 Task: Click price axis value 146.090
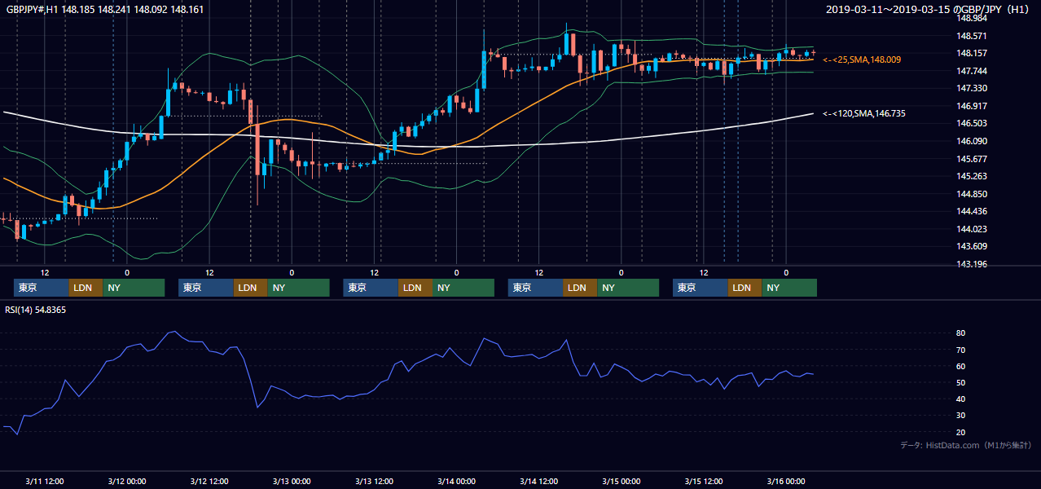point(972,141)
